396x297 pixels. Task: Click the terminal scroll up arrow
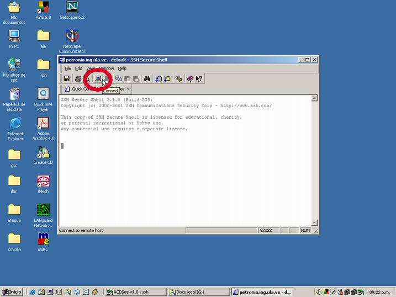[x=314, y=98]
